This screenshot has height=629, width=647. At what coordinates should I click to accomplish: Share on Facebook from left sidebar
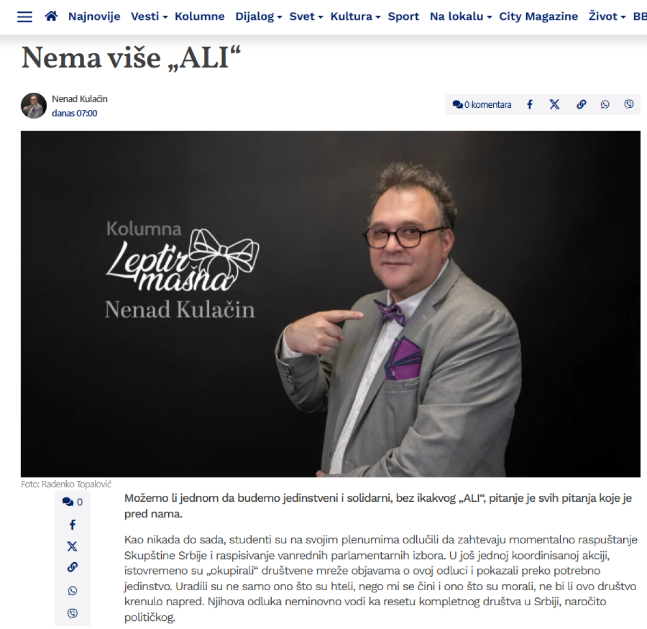coord(72,524)
